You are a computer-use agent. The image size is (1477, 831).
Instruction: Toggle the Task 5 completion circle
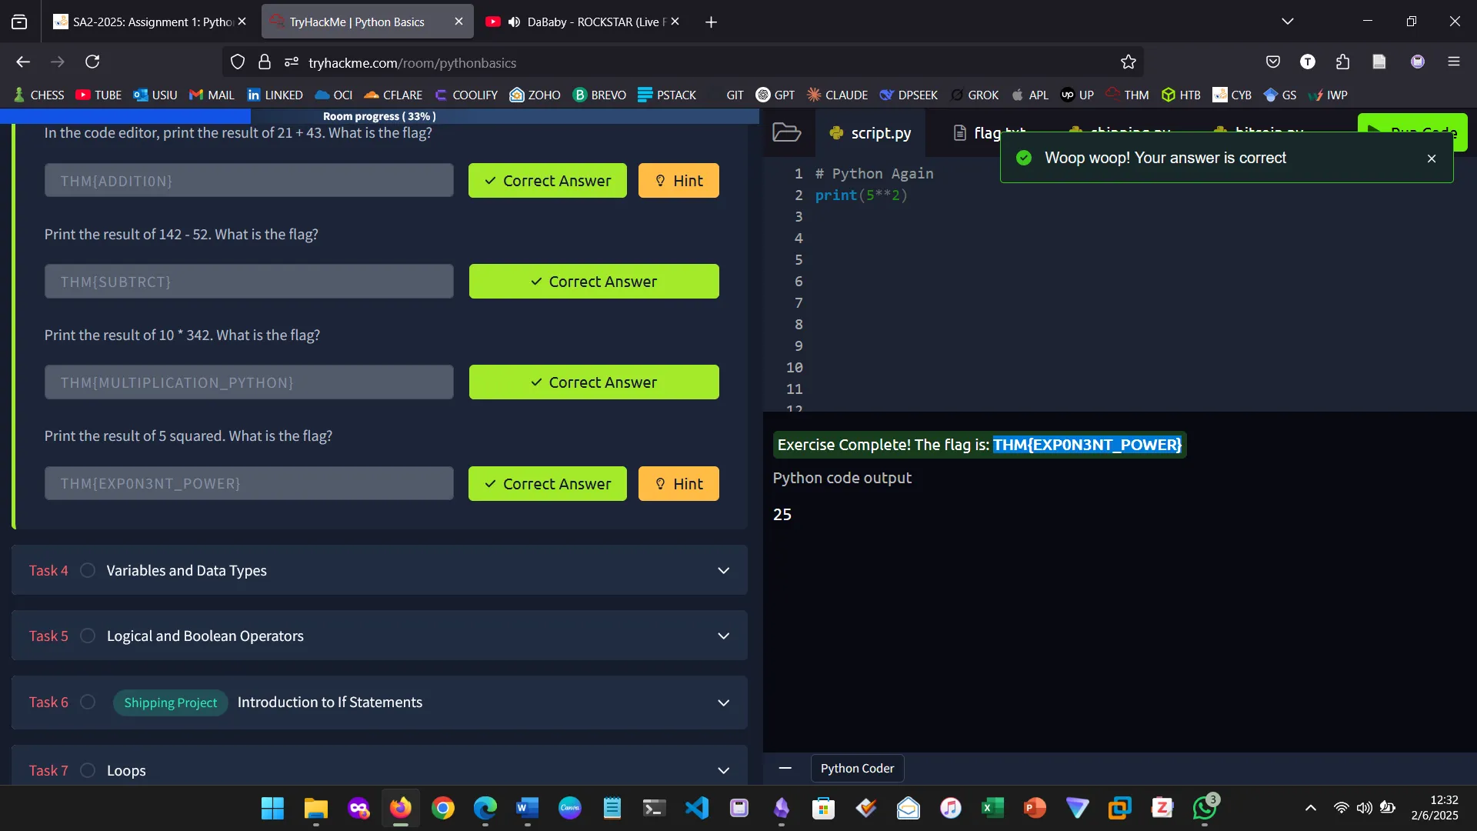pyautogui.click(x=88, y=636)
